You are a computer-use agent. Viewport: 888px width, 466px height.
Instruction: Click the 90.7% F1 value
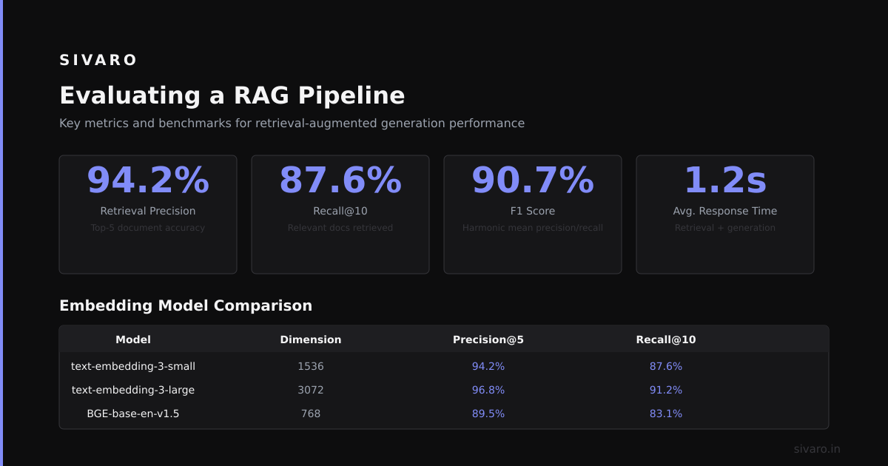click(x=533, y=180)
